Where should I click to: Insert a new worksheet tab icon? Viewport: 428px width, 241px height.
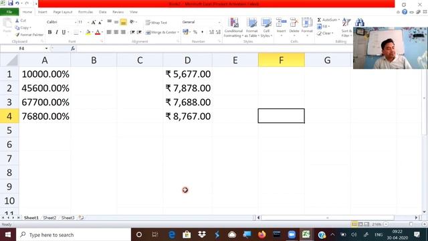[x=81, y=218]
